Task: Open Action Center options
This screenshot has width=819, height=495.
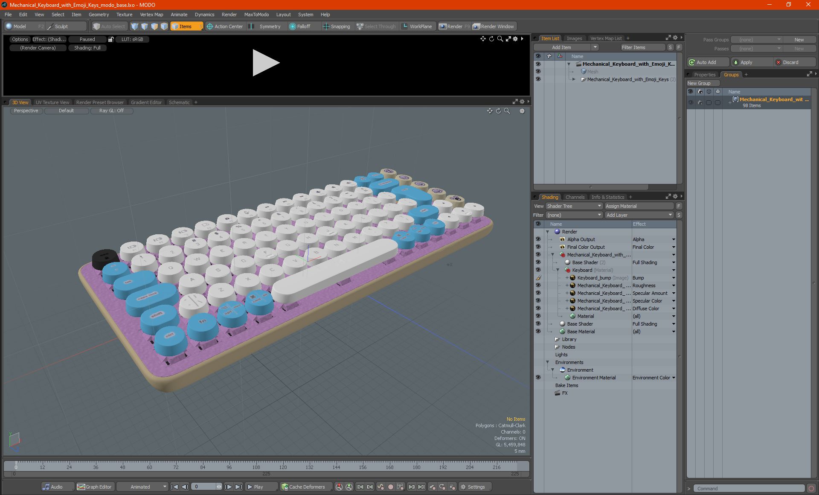Action: (225, 26)
